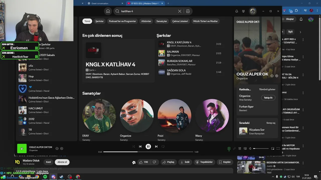Image resolution: width=321 pixels, height=180 pixels.
Task: Seek on the track progress bar
Action: (148, 152)
